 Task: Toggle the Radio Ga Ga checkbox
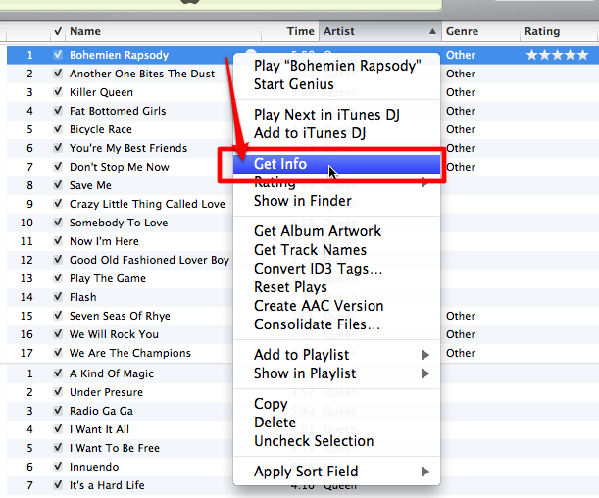click(58, 411)
